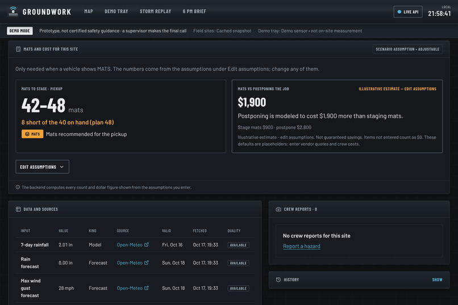Image resolution: width=458 pixels, height=305 pixels.
Task: Click the 42–48 mats figure
Action: 43,106
